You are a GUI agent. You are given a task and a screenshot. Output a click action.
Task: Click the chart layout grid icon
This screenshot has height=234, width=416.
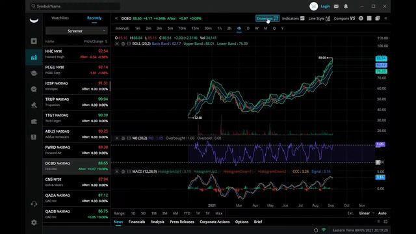pos(369,18)
